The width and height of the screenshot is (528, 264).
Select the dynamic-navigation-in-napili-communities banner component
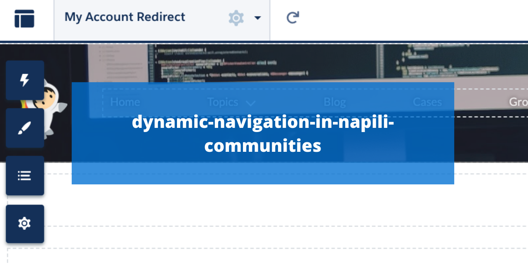[263, 133]
